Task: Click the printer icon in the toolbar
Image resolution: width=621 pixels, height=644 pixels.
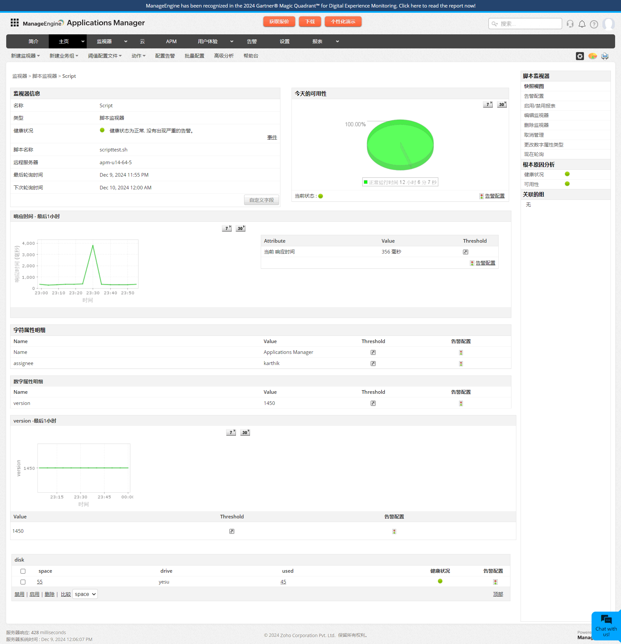Action: click(x=605, y=56)
